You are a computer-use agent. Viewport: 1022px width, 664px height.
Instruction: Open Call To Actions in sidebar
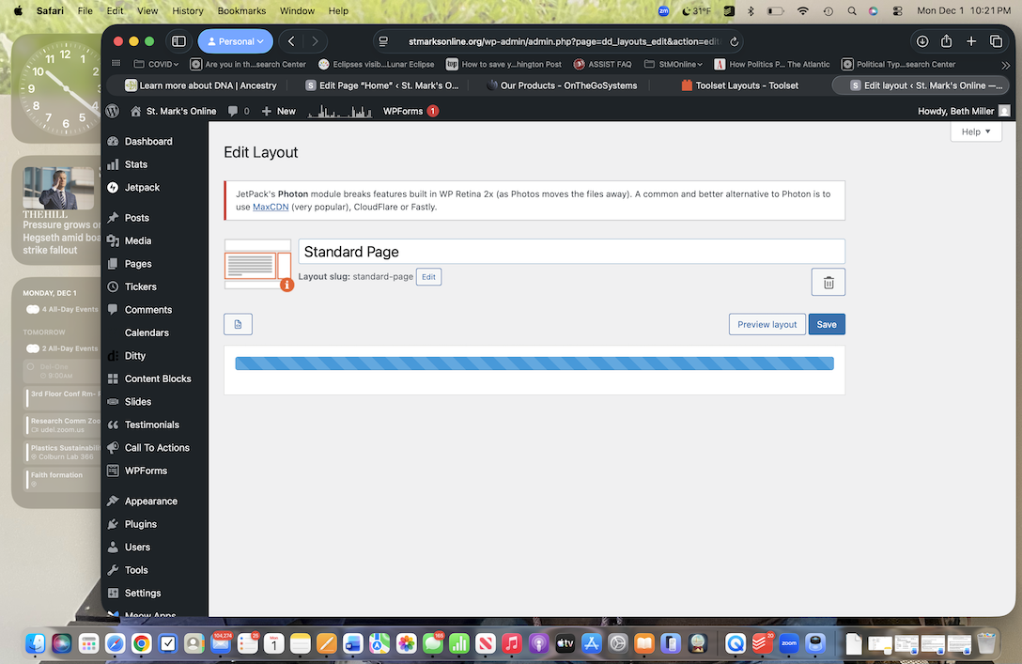157,448
